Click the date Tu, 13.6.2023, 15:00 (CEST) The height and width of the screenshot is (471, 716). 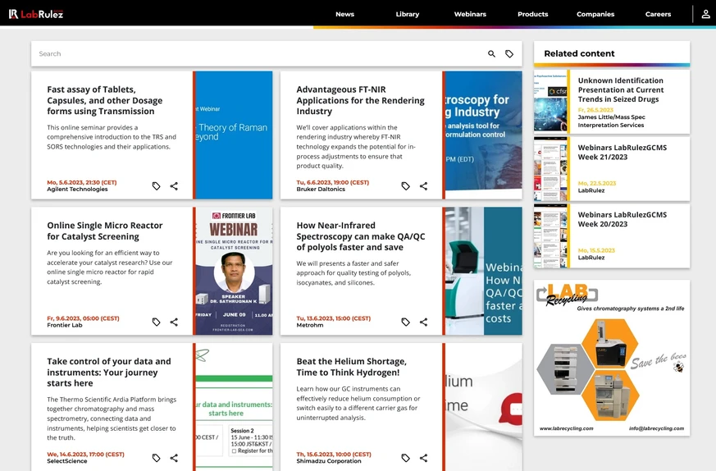click(x=333, y=318)
